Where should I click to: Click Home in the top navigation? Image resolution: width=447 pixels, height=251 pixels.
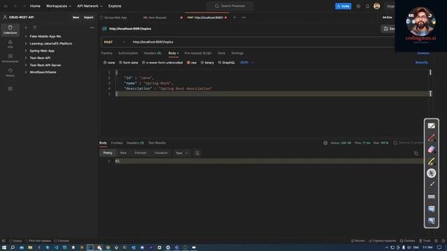35,6
